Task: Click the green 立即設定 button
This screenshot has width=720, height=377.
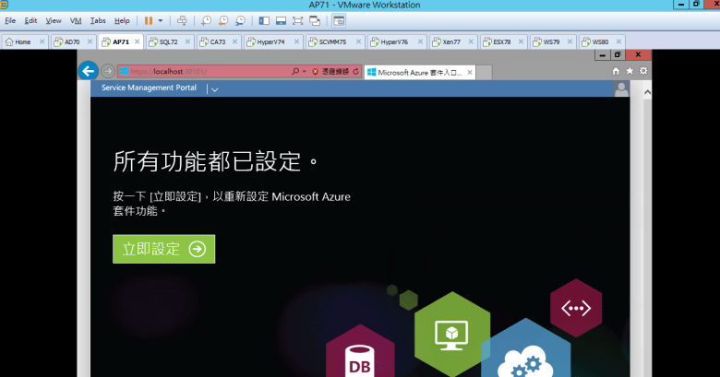Action: [163, 249]
